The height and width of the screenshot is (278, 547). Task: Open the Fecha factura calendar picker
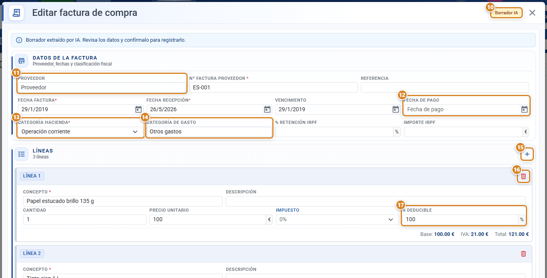(x=138, y=110)
